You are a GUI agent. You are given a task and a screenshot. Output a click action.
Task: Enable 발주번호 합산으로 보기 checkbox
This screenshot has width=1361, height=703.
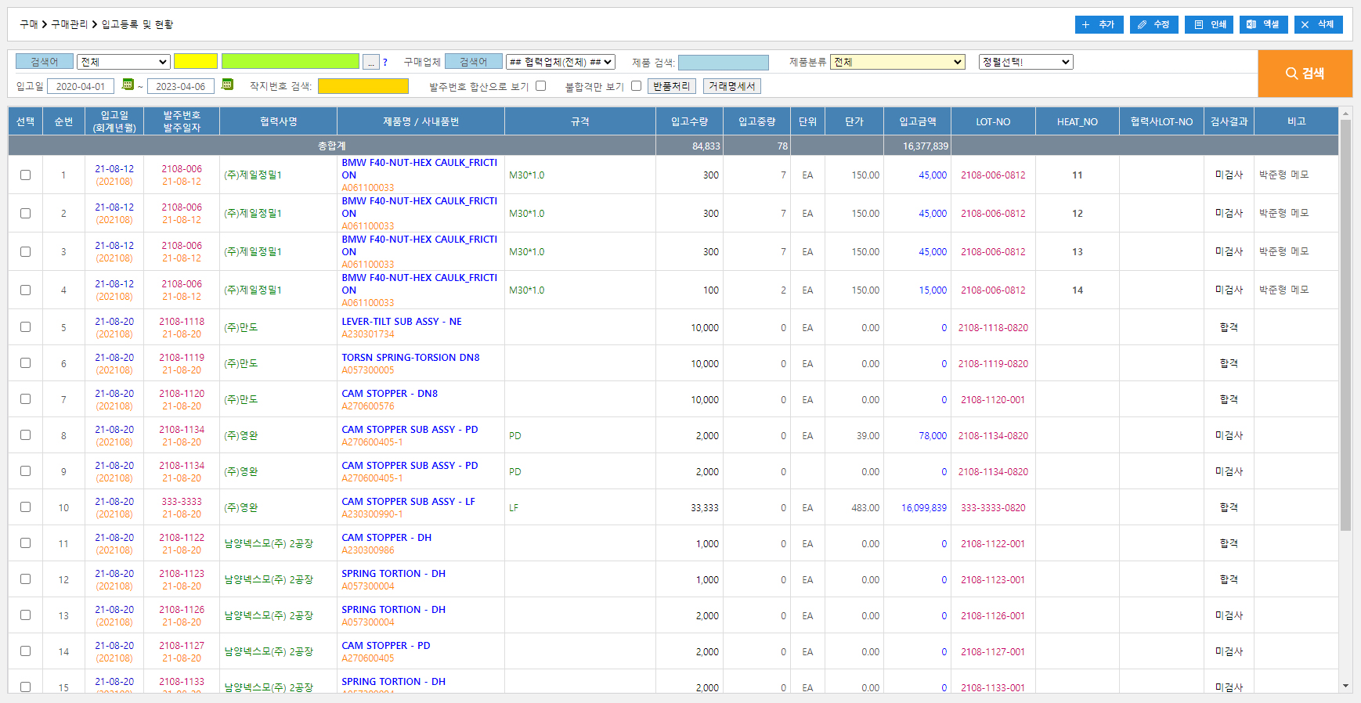[540, 86]
